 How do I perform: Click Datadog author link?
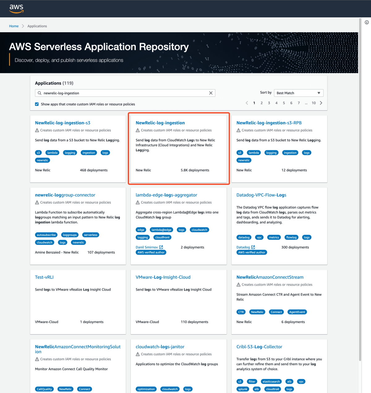pyautogui.click(x=243, y=247)
